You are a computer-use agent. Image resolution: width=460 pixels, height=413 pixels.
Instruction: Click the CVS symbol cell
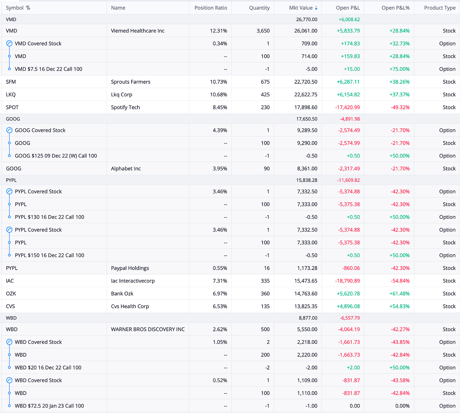click(10, 306)
